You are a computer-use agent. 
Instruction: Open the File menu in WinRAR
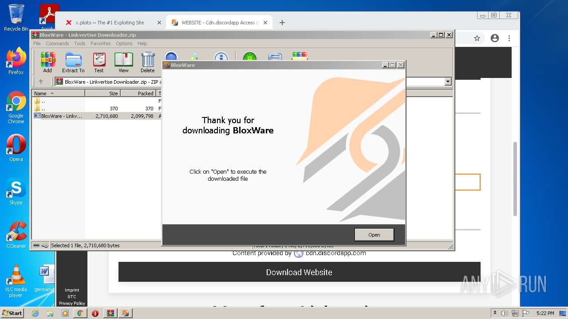(37, 43)
